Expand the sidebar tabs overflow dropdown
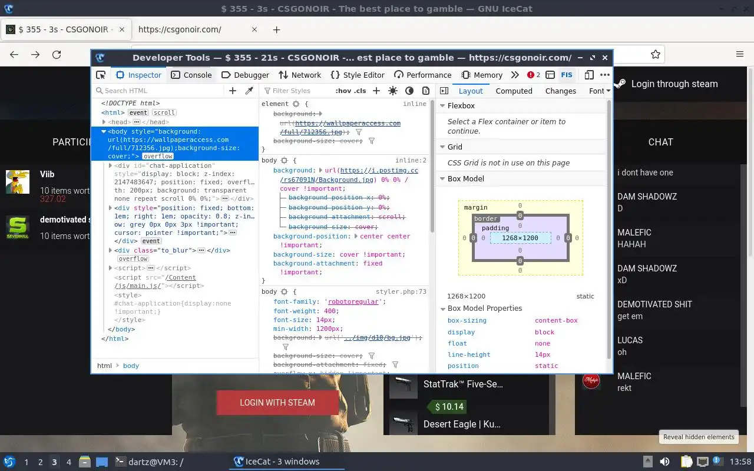 (608, 91)
